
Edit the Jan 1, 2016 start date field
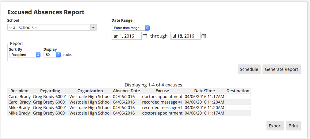tap(127, 36)
